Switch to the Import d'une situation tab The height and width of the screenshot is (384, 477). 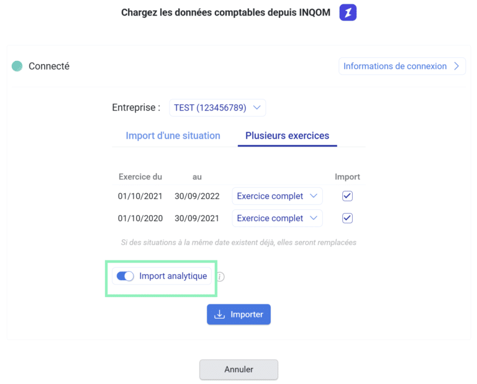173,135
